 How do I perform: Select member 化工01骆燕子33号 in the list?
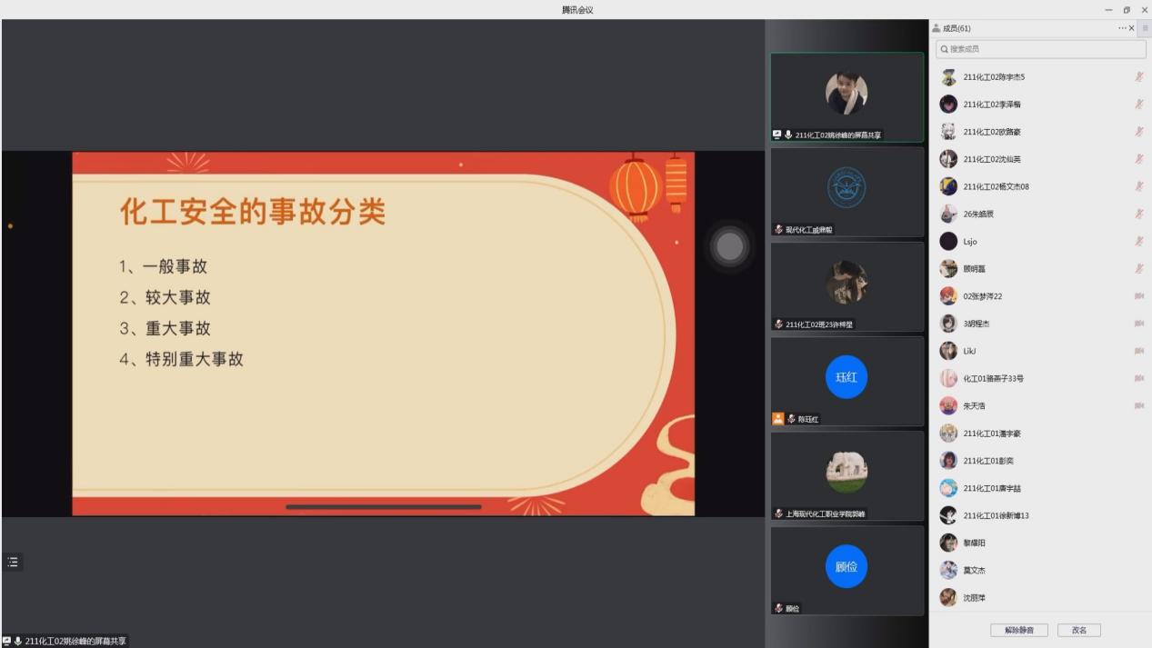pos(993,378)
